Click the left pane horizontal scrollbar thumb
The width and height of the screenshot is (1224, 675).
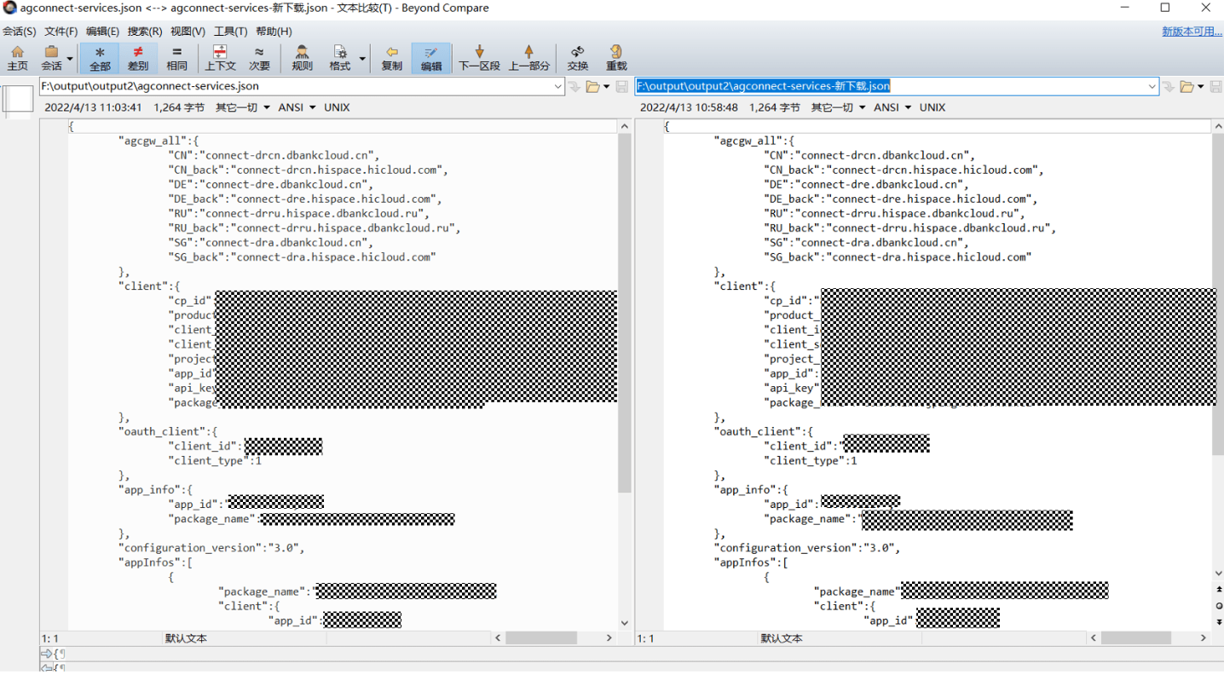pyautogui.click(x=541, y=637)
